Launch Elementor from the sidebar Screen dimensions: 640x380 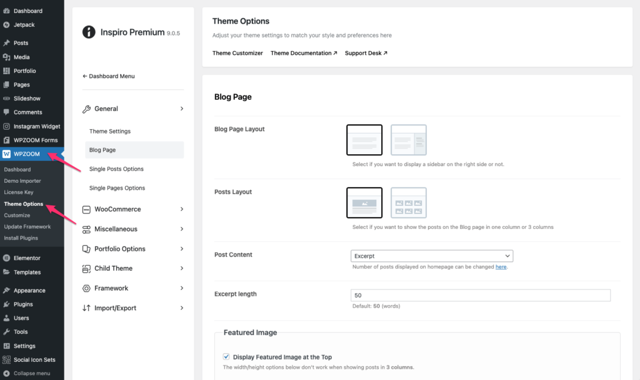pyautogui.click(x=26, y=258)
